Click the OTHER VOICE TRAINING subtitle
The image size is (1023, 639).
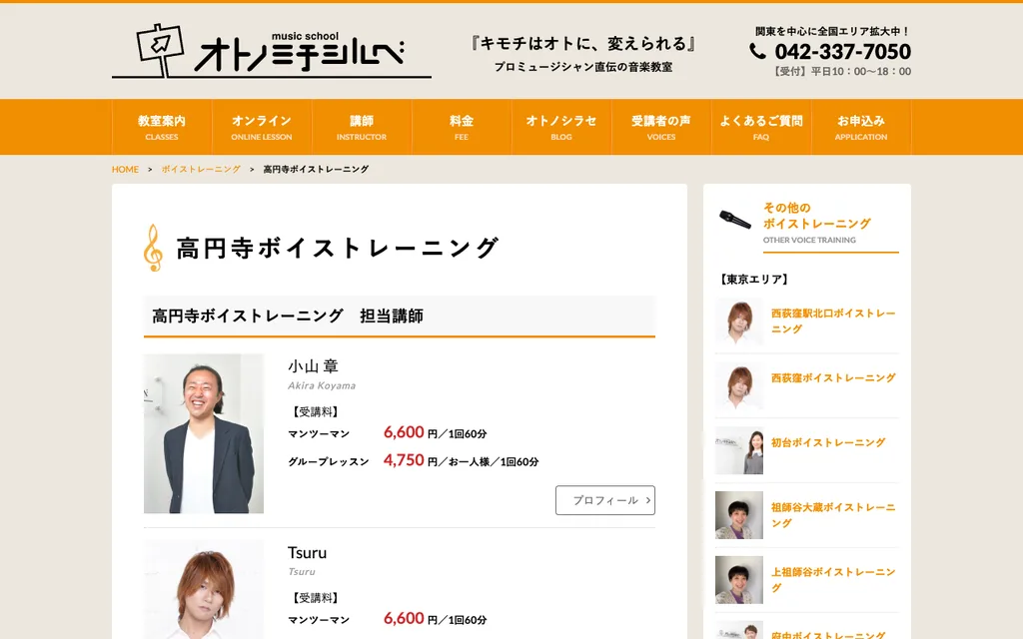tap(809, 240)
